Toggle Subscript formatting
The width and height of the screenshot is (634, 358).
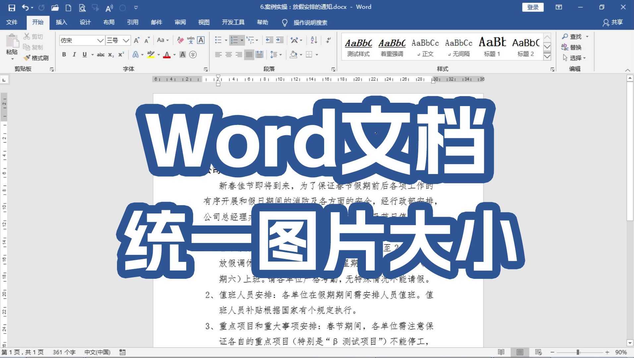pyautogui.click(x=111, y=55)
